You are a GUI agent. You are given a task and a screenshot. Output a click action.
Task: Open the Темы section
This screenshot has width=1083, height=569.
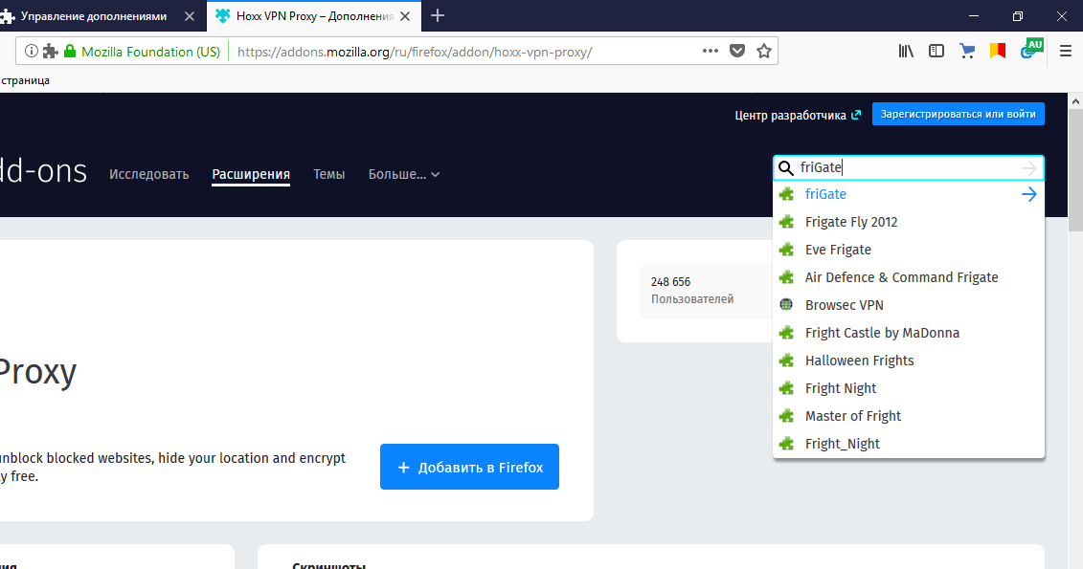click(x=328, y=174)
